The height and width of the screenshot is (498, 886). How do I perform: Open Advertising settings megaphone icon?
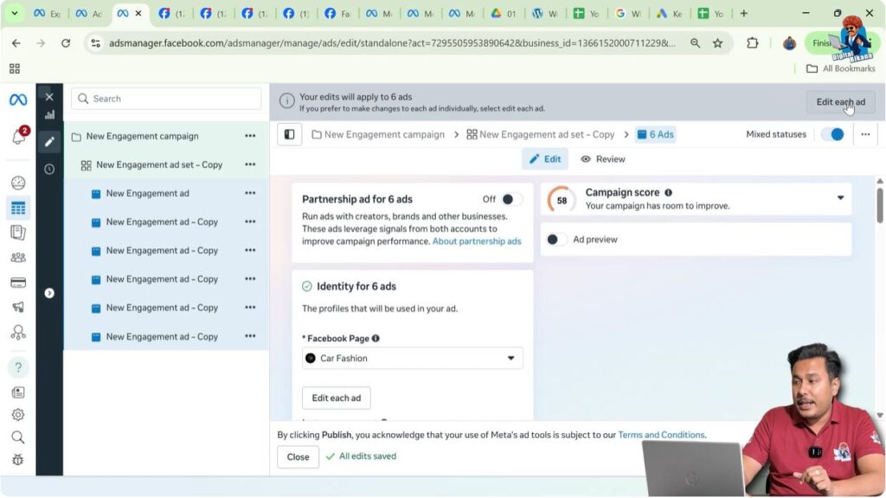pyautogui.click(x=18, y=307)
